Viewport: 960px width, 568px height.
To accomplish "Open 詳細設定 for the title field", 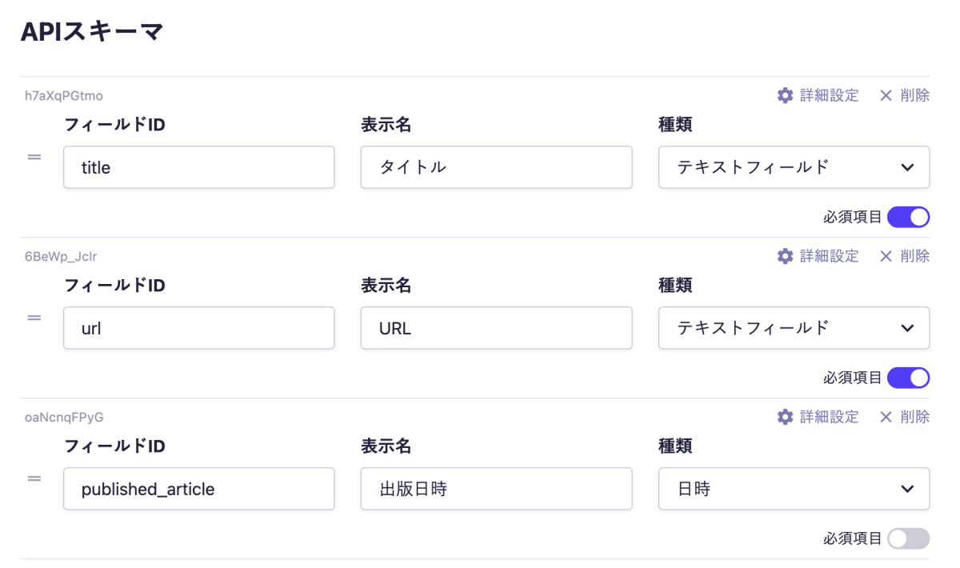I will (x=830, y=94).
